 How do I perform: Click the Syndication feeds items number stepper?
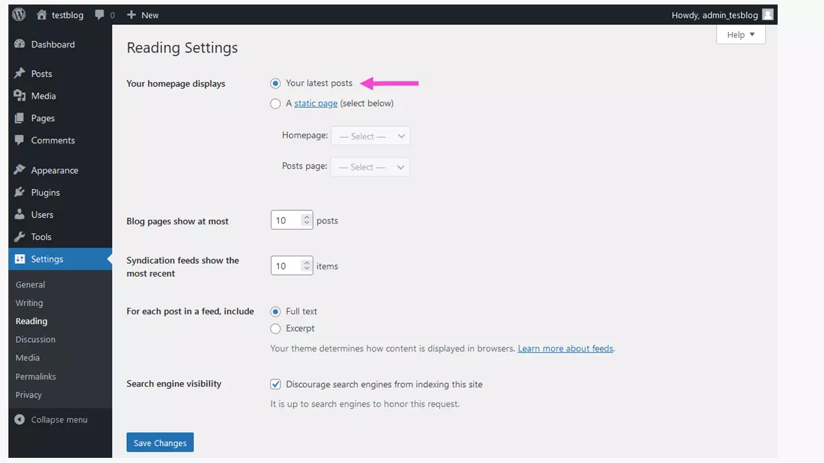(x=306, y=266)
